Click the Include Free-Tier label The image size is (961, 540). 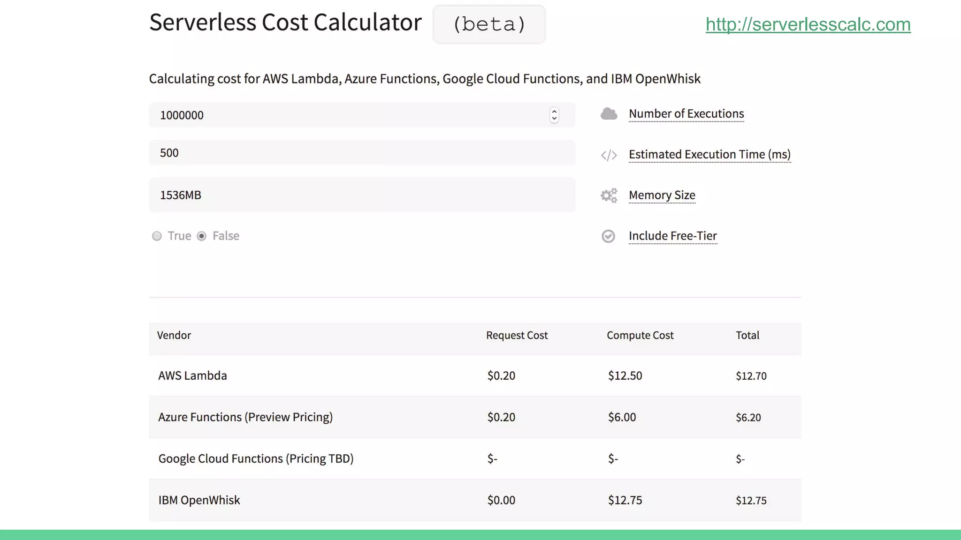(672, 236)
